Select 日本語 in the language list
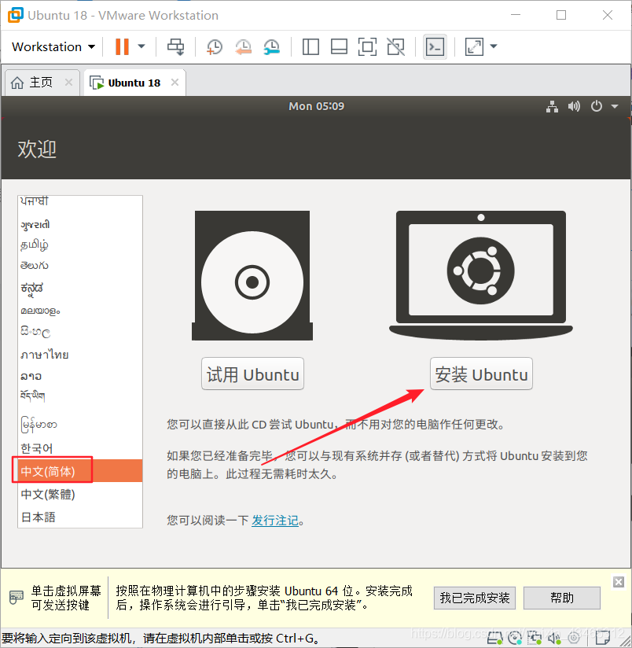The image size is (632, 648). (x=80, y=517)
